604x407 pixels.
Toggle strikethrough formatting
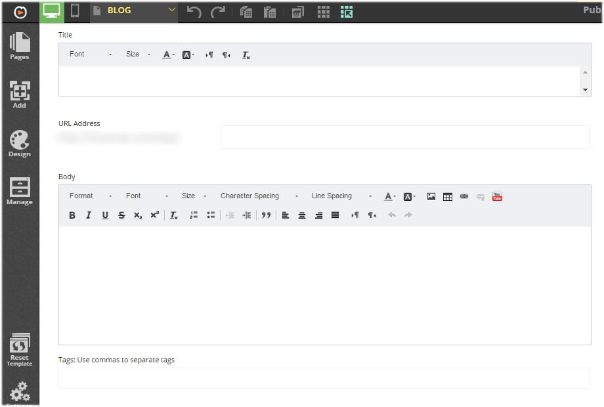tap(121, 215)
